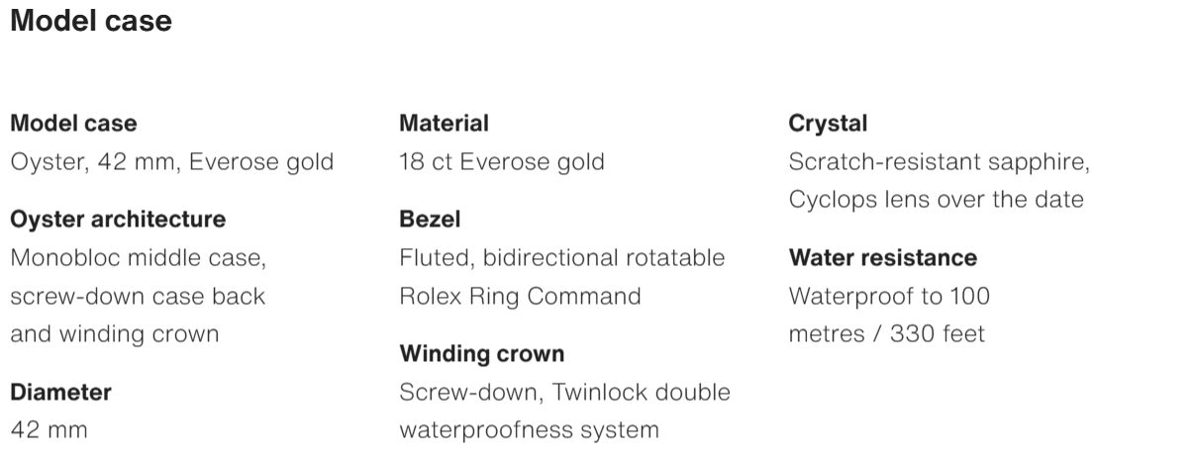
Task: Click the "Rolex Ring Command" text
Action: (x=520, y=296)
